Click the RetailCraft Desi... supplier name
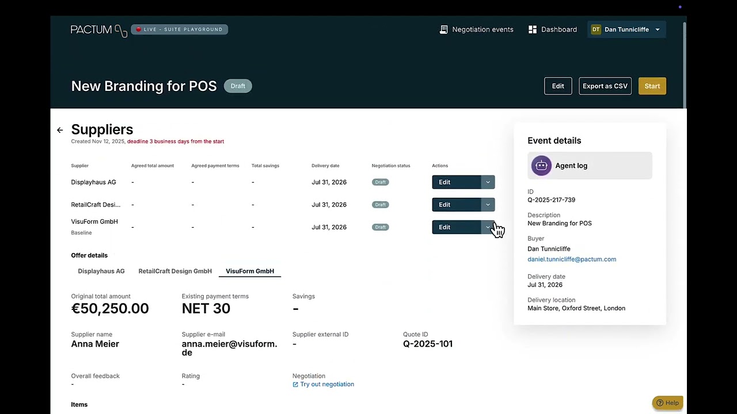Image resolution: width=737 pixels, height=414 pixels. click(x=96, y=205)
